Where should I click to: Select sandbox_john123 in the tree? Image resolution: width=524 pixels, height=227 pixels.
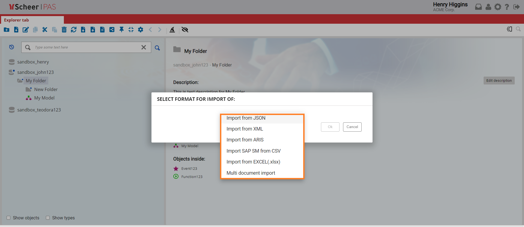pyautogui.click(x=35, y=72)
